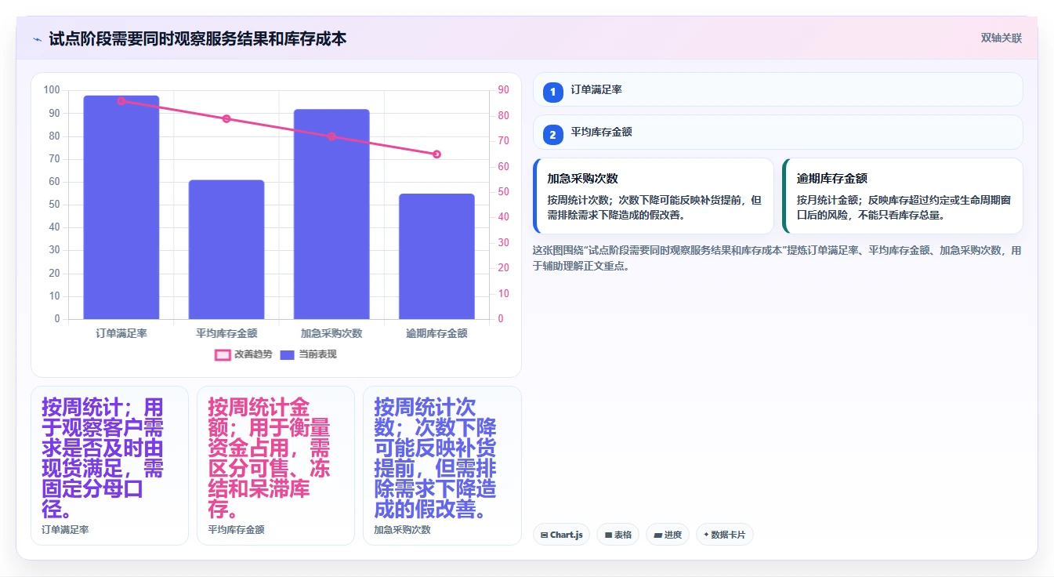The image size is (1054, 577).
Task: Click the trend line point above 加急采购次数
Action: 331,136
